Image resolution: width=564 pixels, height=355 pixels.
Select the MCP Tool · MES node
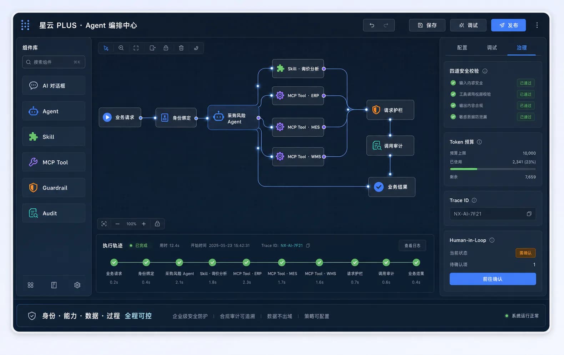298,127
